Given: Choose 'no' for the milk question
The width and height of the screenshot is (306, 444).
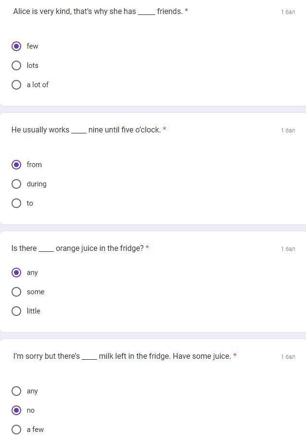Looking at the screenshot, I should (16, 410).
